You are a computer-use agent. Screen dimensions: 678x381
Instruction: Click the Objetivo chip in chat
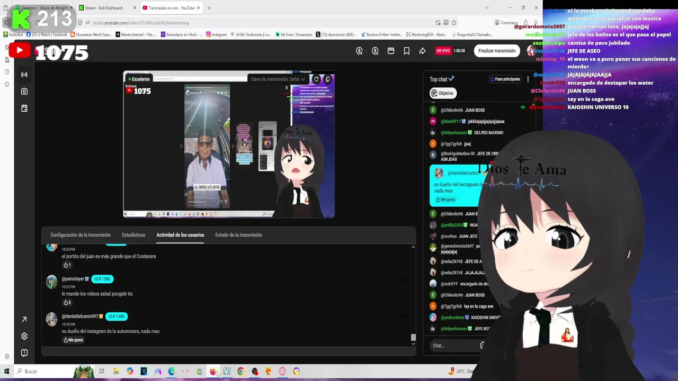point(442,93)
